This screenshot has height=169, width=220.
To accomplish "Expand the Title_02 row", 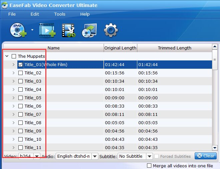I will 13,73.
